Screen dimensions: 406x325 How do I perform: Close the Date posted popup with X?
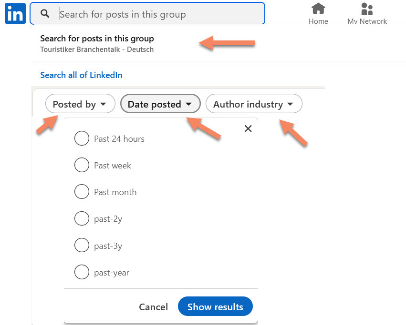248,128
